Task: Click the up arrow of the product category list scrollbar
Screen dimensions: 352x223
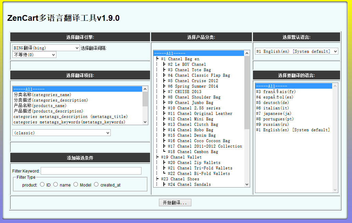Action: [247, 53]
